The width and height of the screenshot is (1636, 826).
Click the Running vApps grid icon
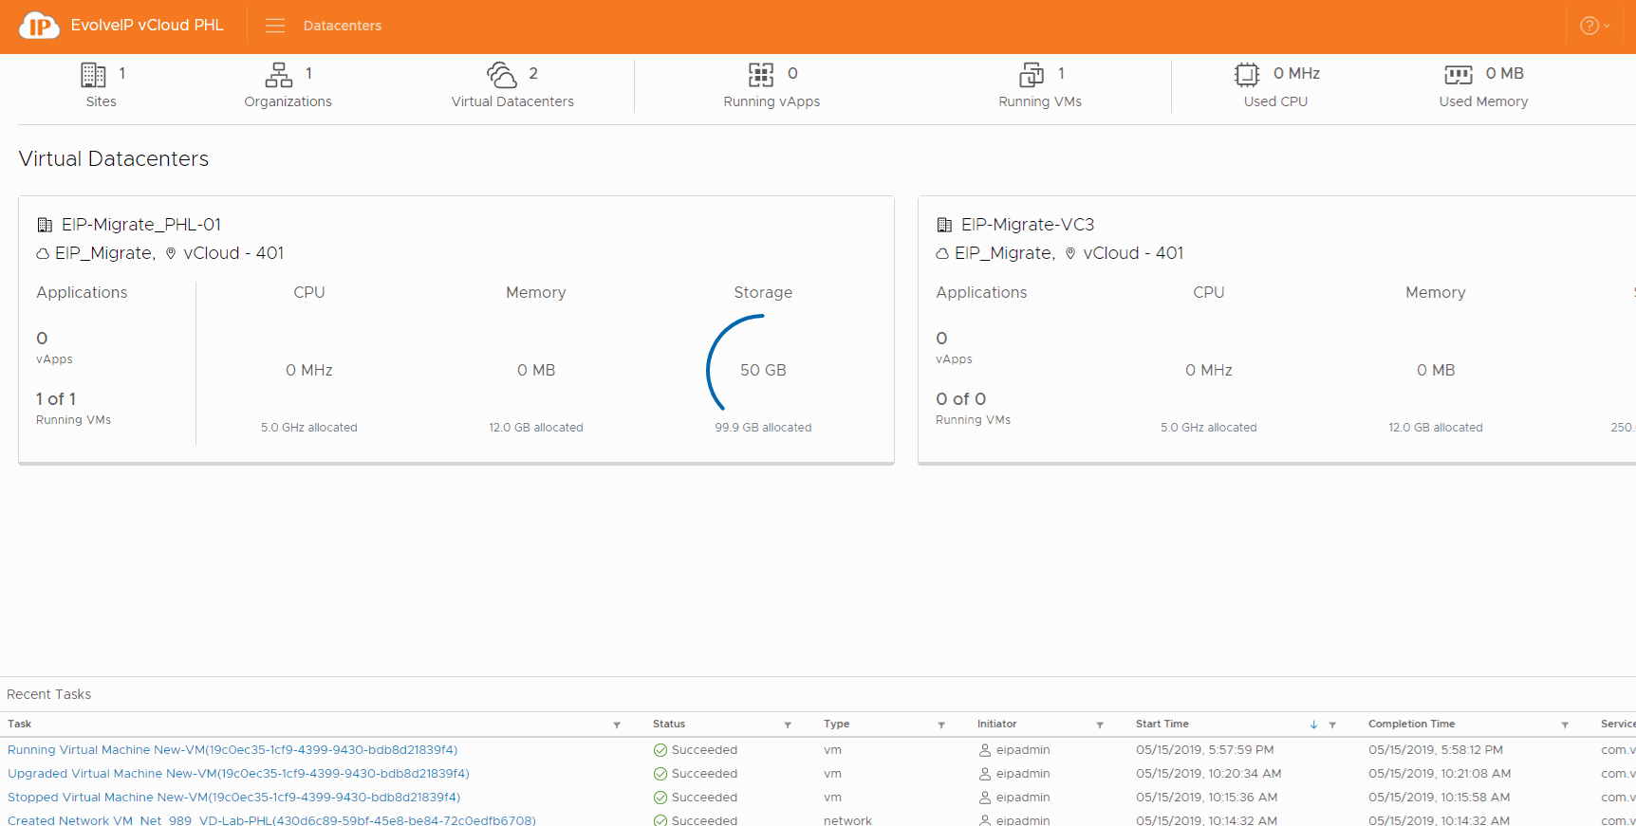[761, 75]
